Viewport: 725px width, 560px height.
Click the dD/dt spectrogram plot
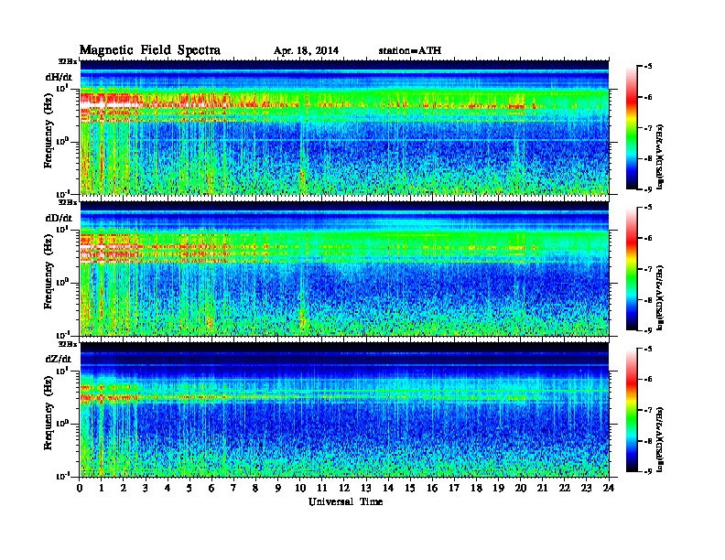(x=344, y=268)
